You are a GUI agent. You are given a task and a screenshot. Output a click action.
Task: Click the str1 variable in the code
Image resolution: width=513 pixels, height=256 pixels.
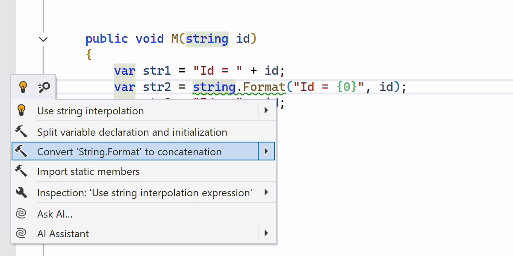tap(157, 70)
